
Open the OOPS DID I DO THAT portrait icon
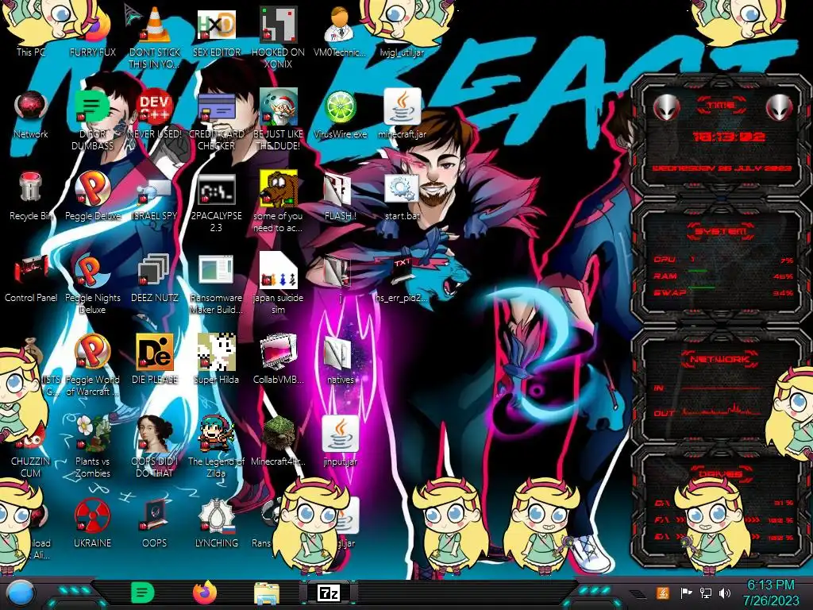[155, 434]
